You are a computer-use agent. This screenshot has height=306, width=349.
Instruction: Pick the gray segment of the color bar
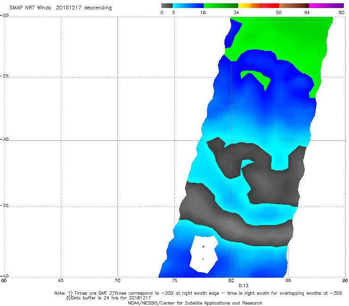coord(166,6)
